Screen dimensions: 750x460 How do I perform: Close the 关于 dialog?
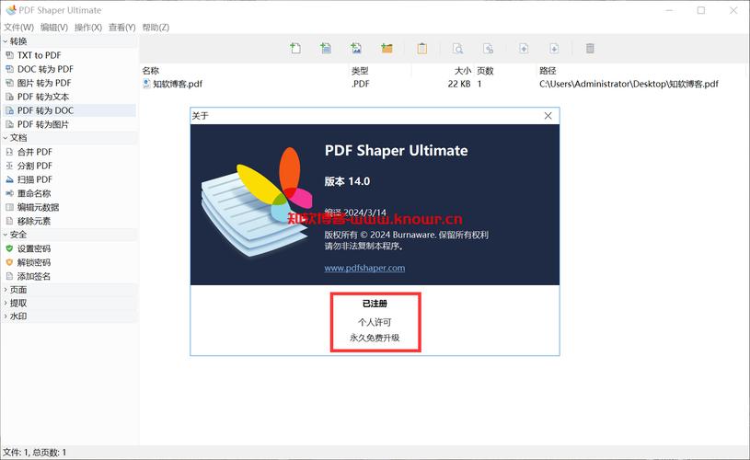pyautogui.click(x=548, y=116)
